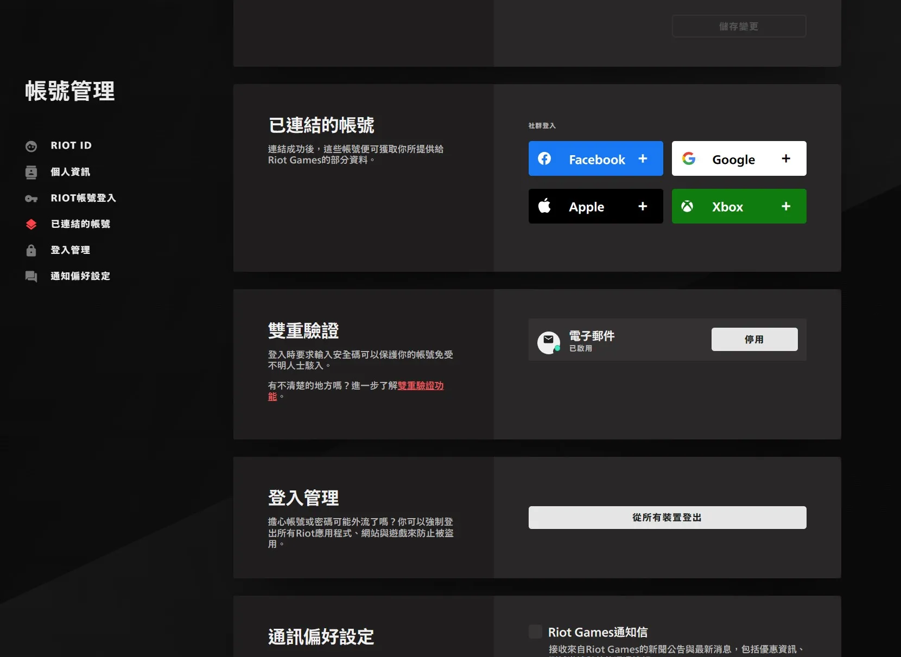The width and height of the screenshot is (901, 657).
Task: Click the key icon next to RIOT帳號登入
Action: click(31, 199)
